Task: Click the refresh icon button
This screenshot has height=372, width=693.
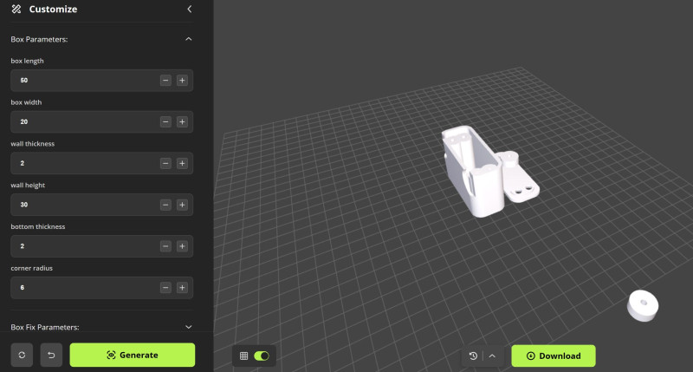Action: (x=22, y=355)
